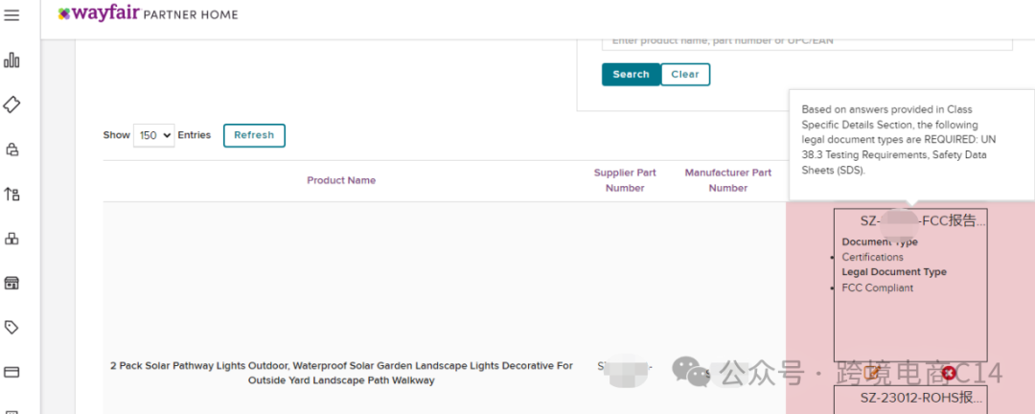Sort by Supplier Part Number column
1035x414 pixels.
(x=625, y=180)
